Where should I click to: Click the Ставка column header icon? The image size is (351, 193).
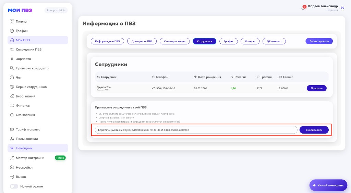[x=280, y=77]
